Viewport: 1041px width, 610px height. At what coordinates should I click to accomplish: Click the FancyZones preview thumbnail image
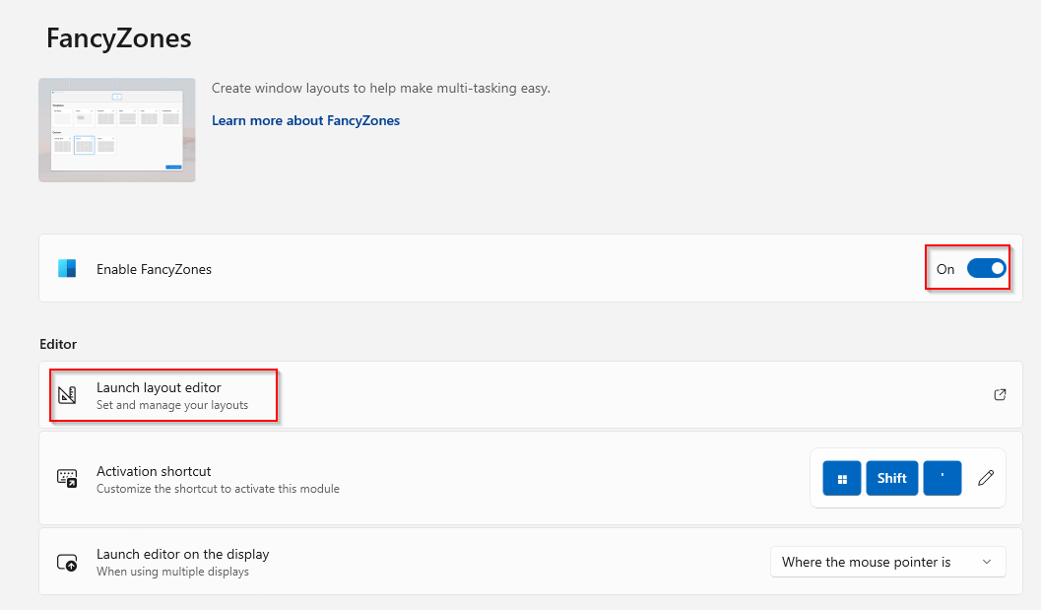pyautogui.click(x=117, y=130)
